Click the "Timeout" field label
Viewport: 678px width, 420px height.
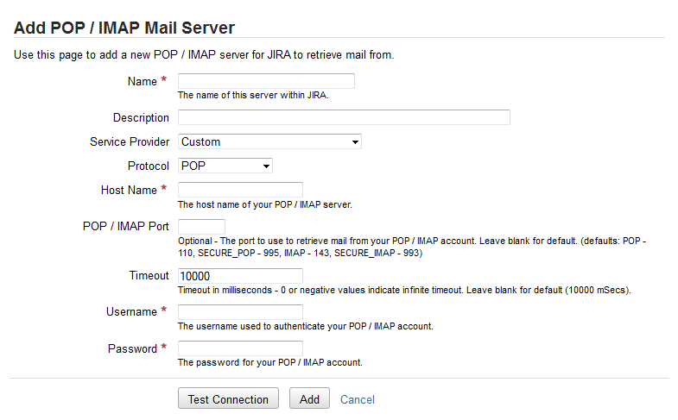pos(149,275)
